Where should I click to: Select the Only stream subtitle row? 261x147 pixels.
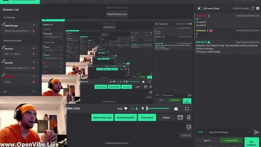pyautogui.click(x=19, y=82)
